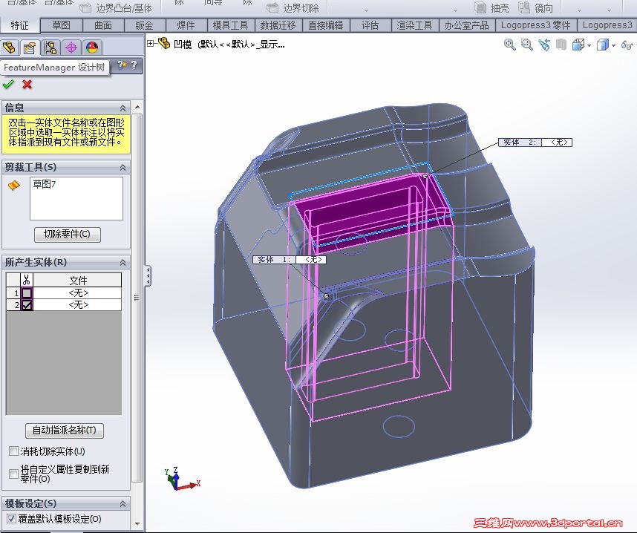Uncheck the cut box for body row 2

[27, 304]
